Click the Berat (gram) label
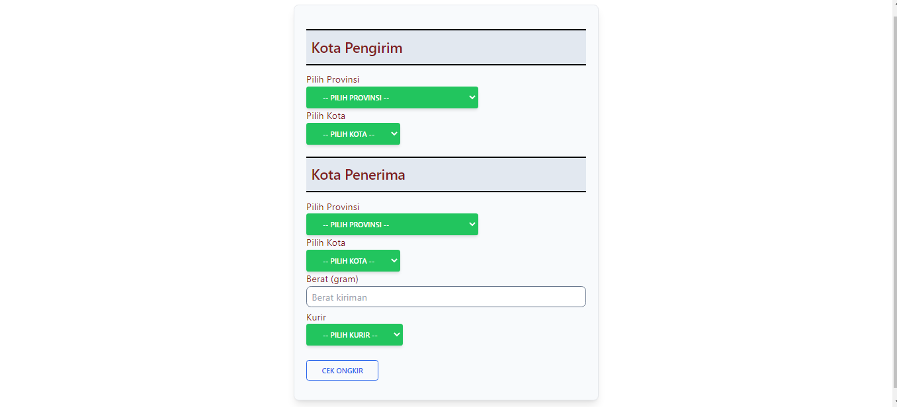This screenshot has height=407, width=897. tap(332, 279)
